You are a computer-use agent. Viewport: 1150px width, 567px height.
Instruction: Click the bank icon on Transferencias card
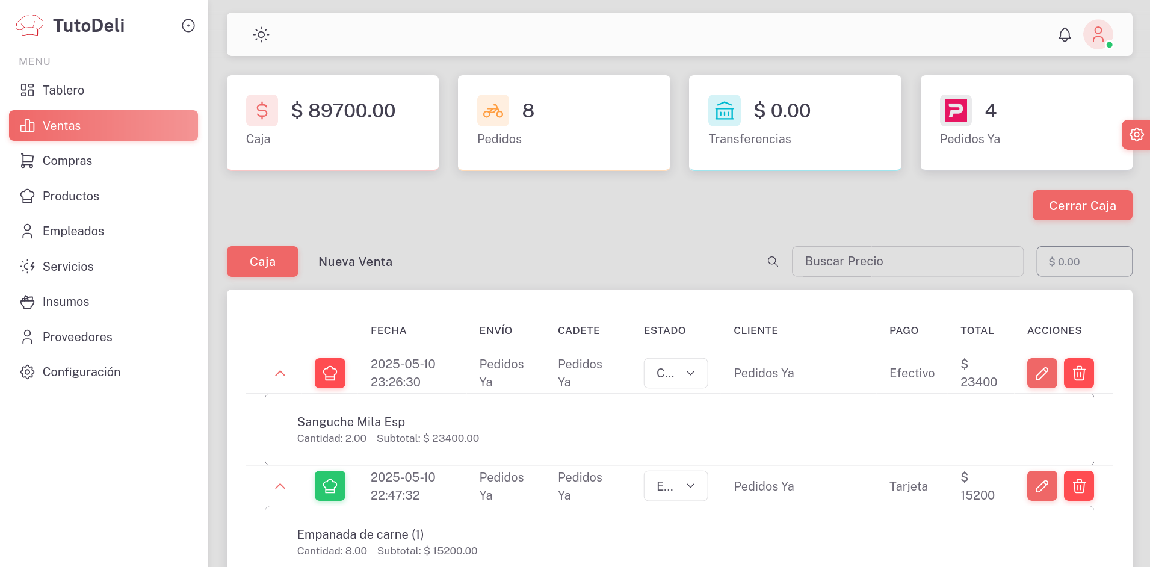click(x=724, y=110)
